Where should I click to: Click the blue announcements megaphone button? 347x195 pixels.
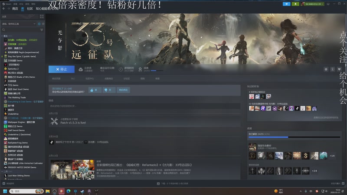click(x=286, y=4)
